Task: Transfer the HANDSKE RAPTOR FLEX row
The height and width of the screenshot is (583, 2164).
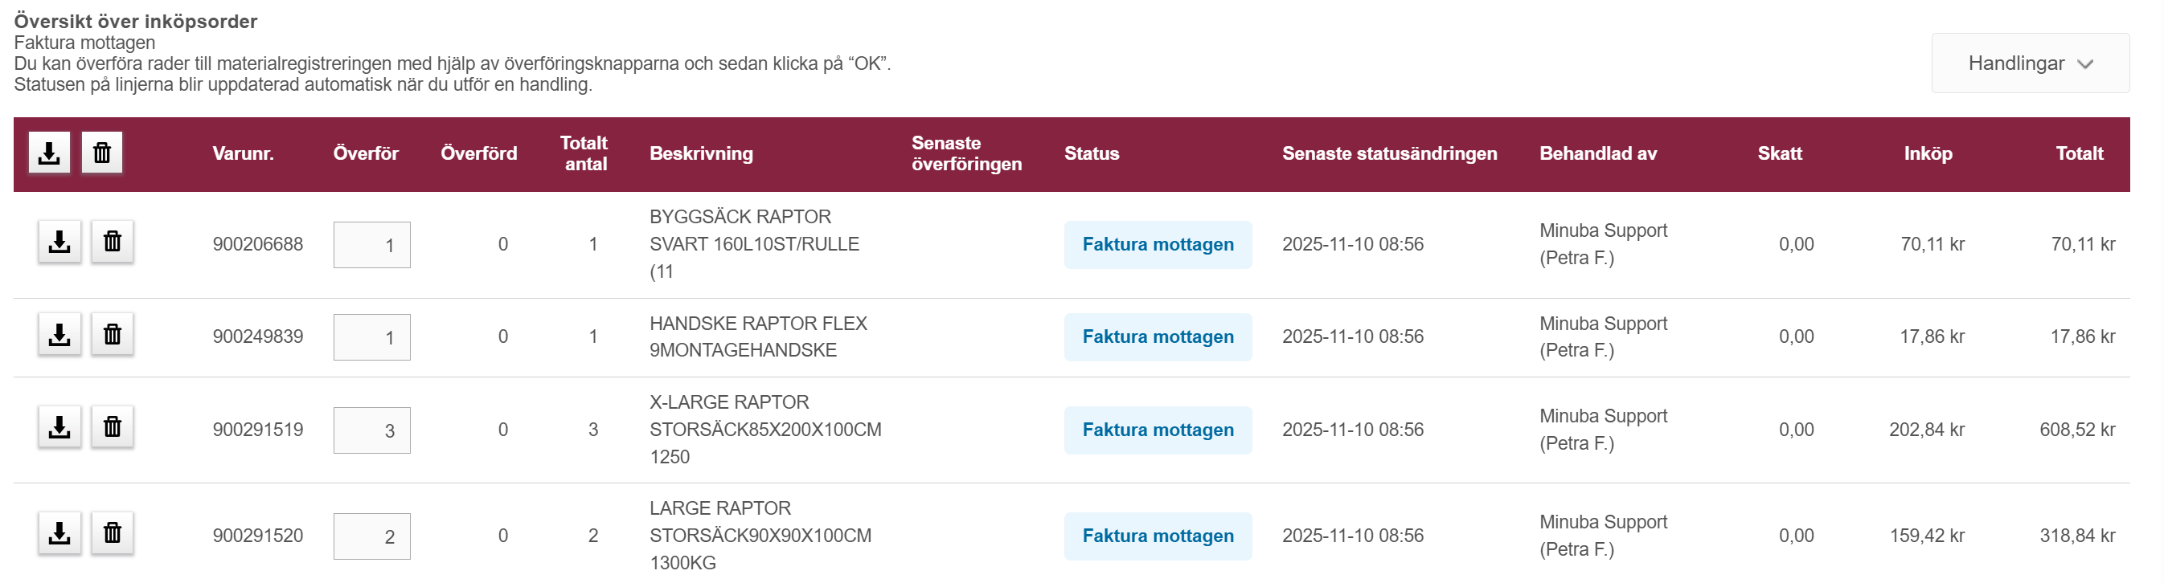Action: click(59, 335)
